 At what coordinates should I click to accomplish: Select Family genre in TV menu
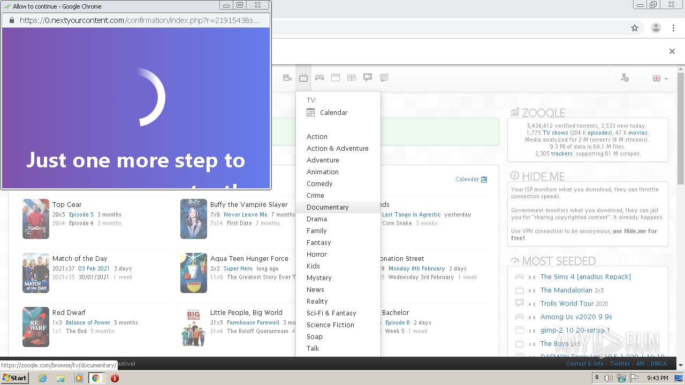click(316, 231)
